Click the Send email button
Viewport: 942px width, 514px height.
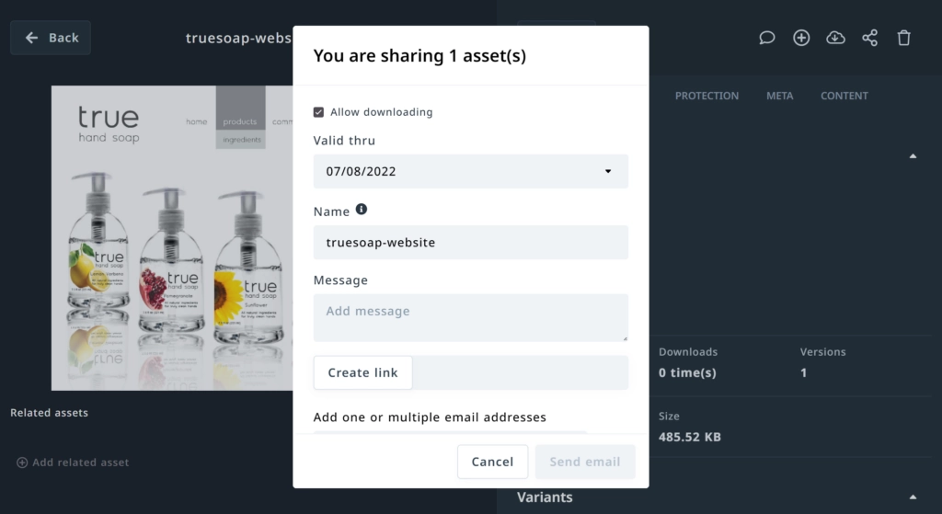point(584,462)
